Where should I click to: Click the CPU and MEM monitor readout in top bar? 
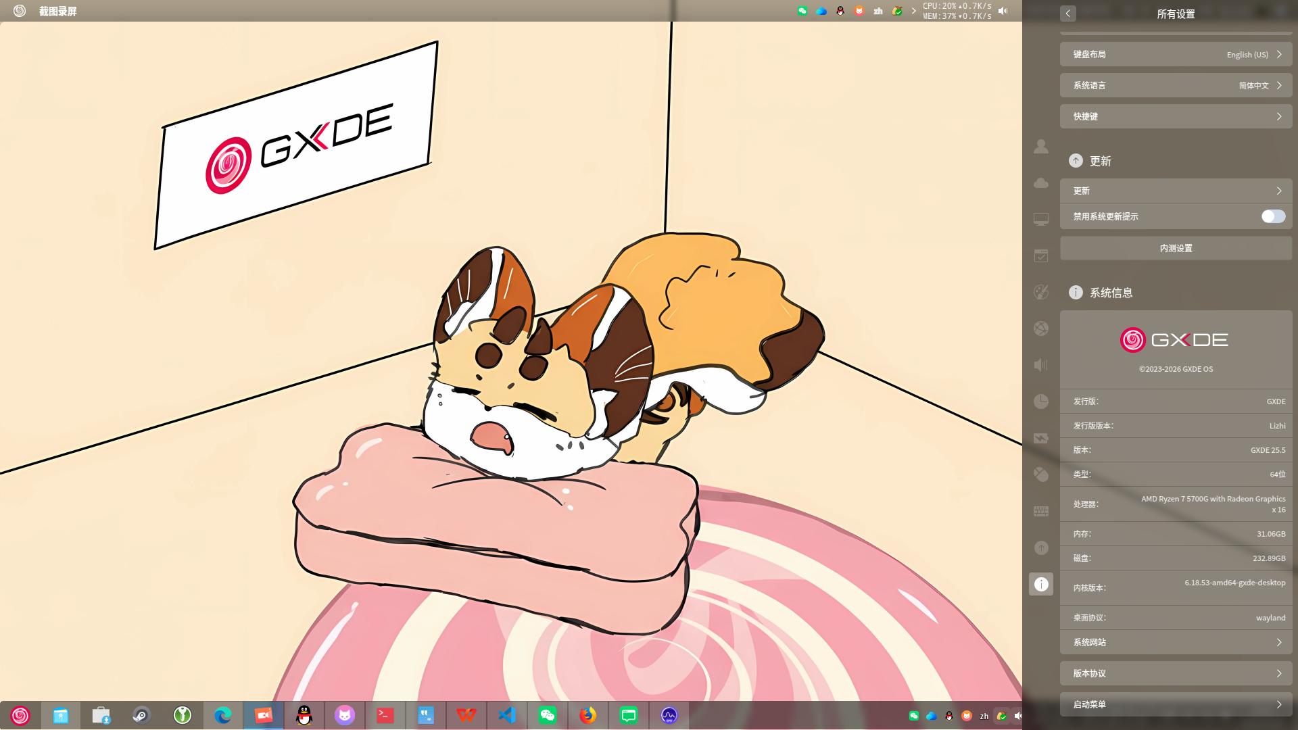point(957,11)
